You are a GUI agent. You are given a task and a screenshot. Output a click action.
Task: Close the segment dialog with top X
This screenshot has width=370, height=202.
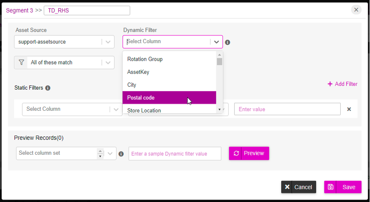(356, 10)
